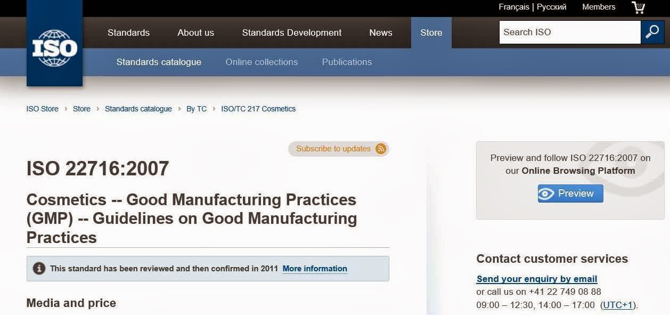
Task: Click the eye icon on Preview button
Action: click(x=546, y=193)
